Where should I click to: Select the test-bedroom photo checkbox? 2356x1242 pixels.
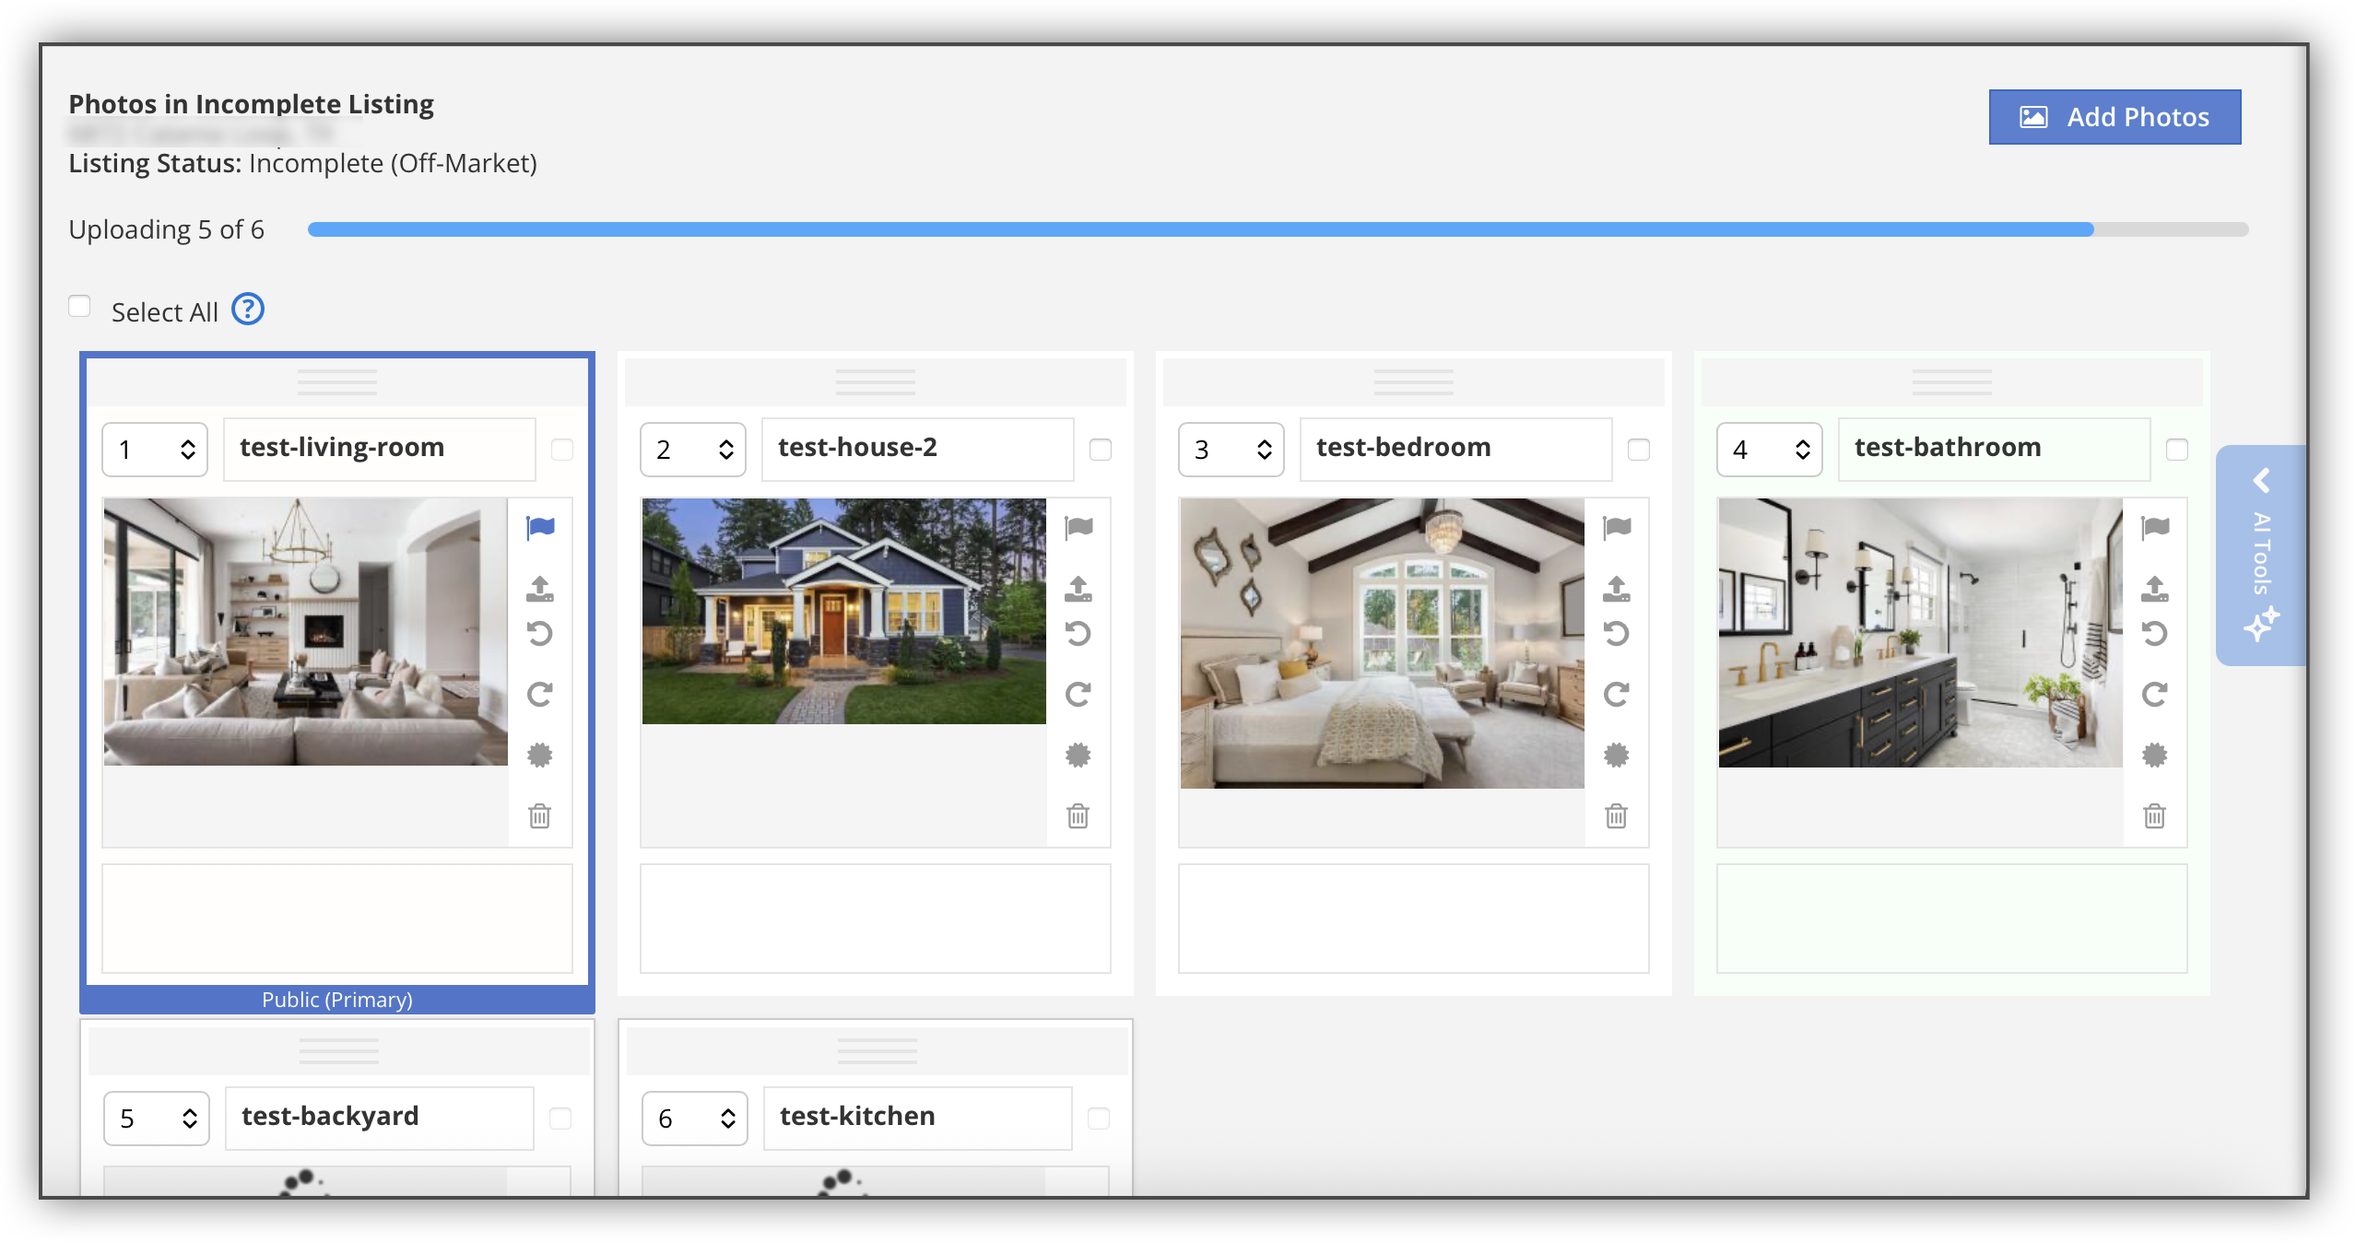[x=1638, y=450]
